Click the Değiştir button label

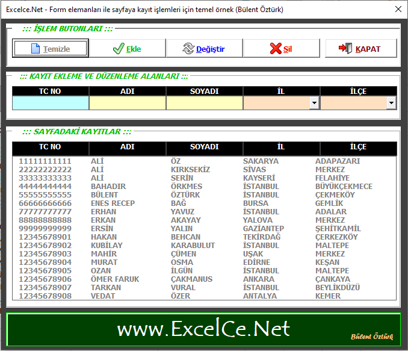(x=210, y=49)
